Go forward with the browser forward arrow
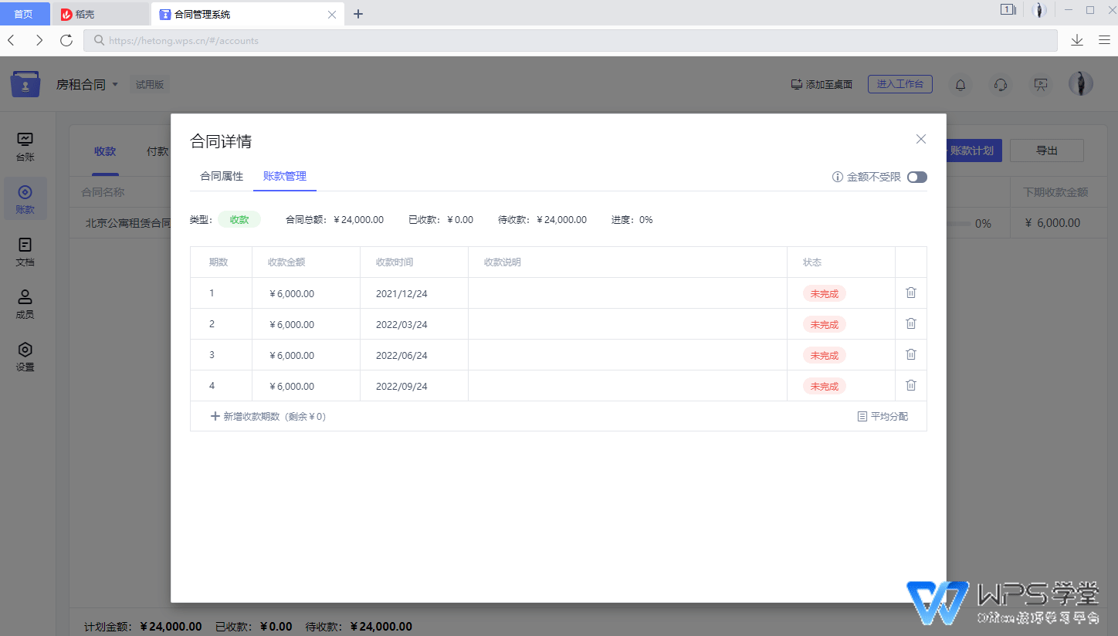Screen dimensions: 1118x636 point(39,40)
